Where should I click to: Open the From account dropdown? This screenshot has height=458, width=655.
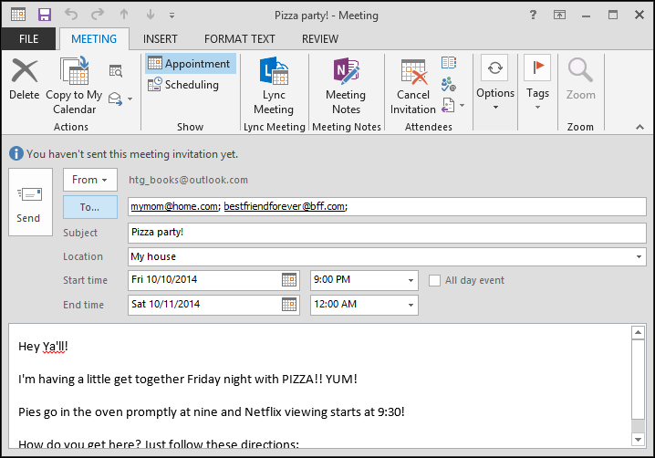(90, 180)
